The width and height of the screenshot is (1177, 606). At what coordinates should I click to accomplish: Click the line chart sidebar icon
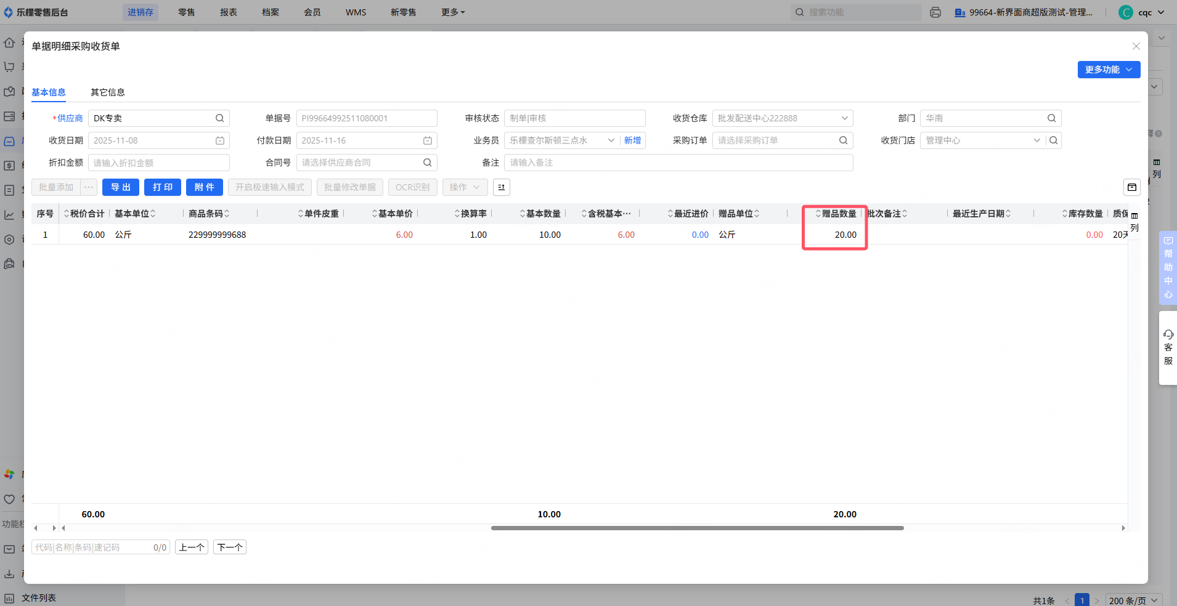point(9,215)
